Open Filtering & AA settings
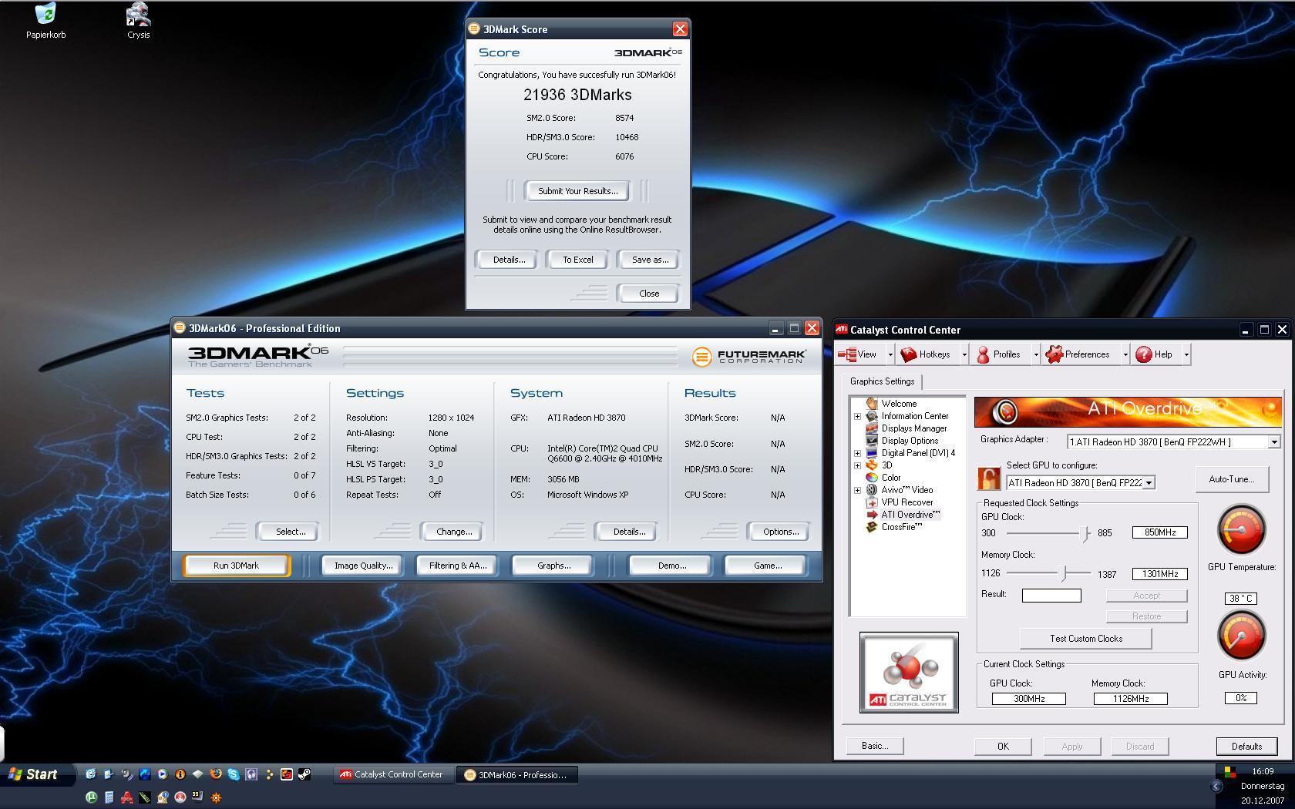 point(458,566)
